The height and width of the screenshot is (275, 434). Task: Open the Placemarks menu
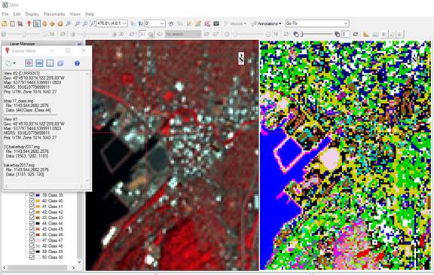click(x=54, y=14)
